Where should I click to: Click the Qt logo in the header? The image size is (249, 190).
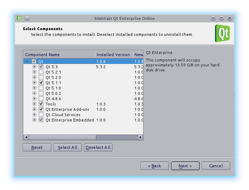click(222, 33)
